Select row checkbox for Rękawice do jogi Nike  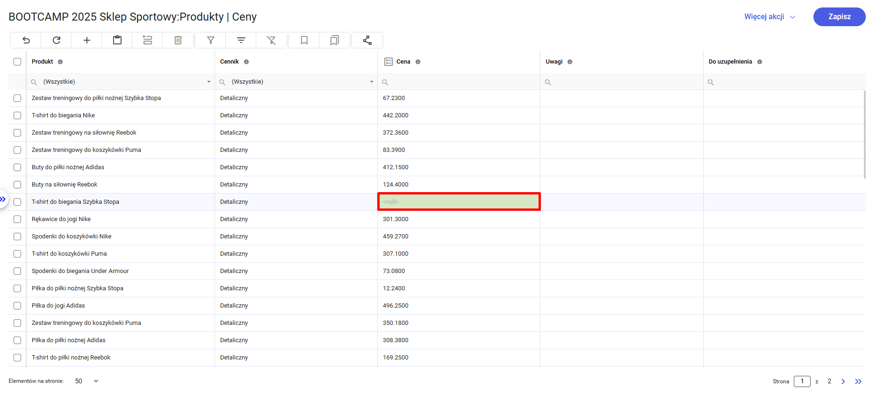17,219
